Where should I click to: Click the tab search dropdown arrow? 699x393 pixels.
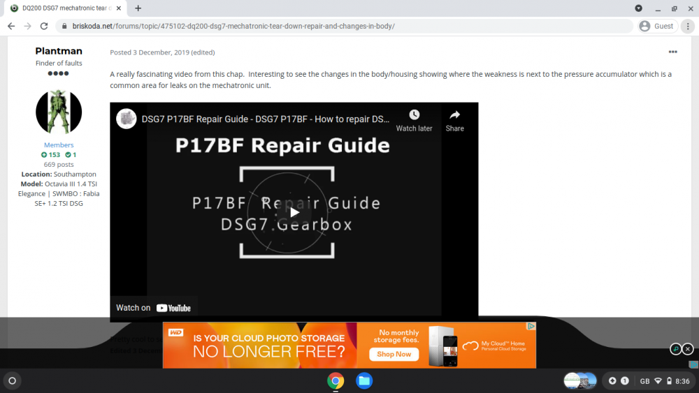pyautogui.click(x=638, y=8)
